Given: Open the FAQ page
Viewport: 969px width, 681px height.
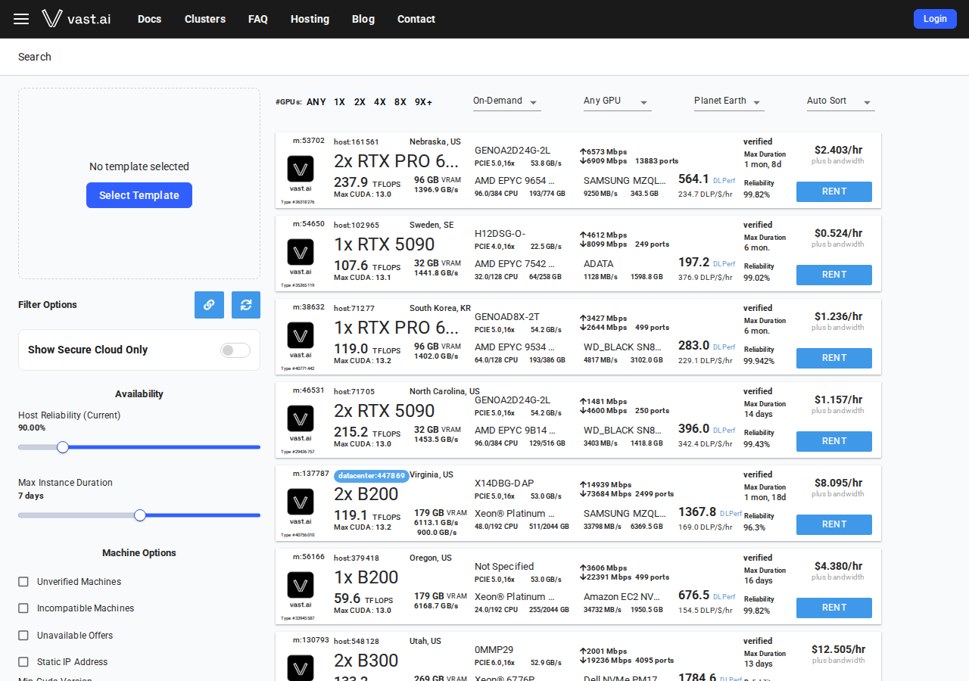Looking at the screenshot, I should tap(258, 19).
